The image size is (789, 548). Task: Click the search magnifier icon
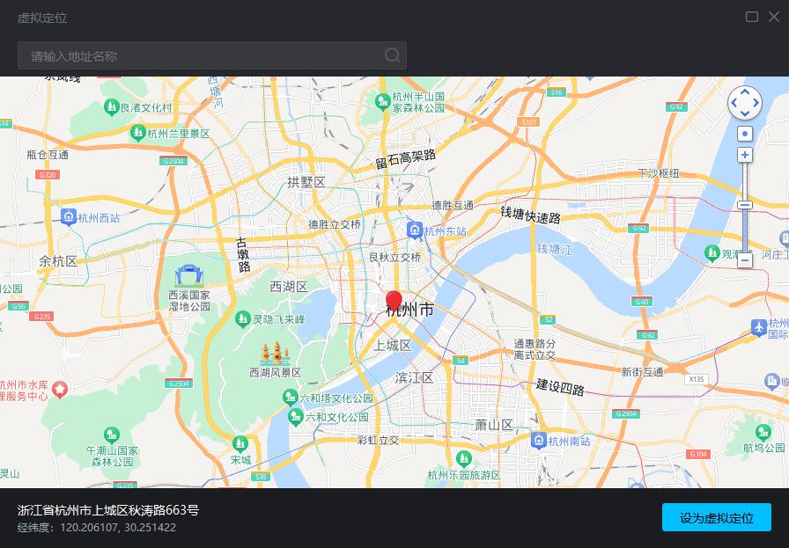click(392, 55)
